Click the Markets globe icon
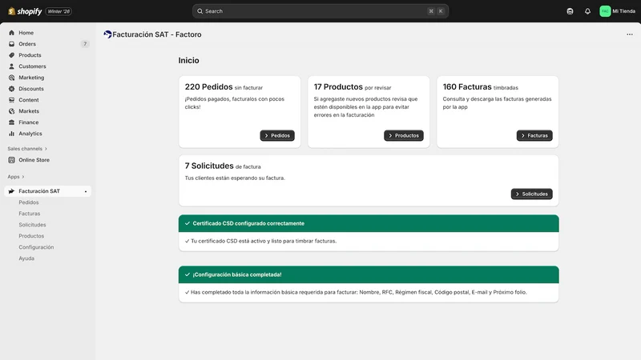This screenshot has height=360, width=641. 11,111
